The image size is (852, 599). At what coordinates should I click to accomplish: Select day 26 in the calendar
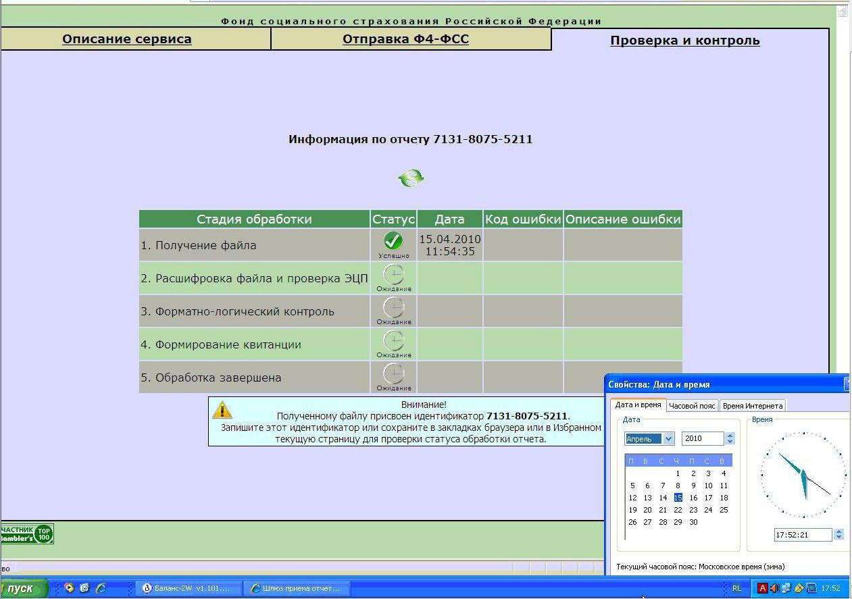point(632,522)
